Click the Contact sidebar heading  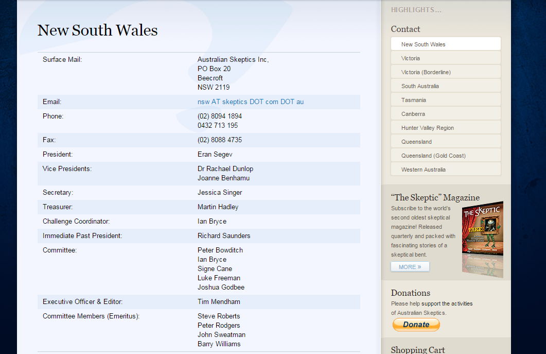[405, 29]
